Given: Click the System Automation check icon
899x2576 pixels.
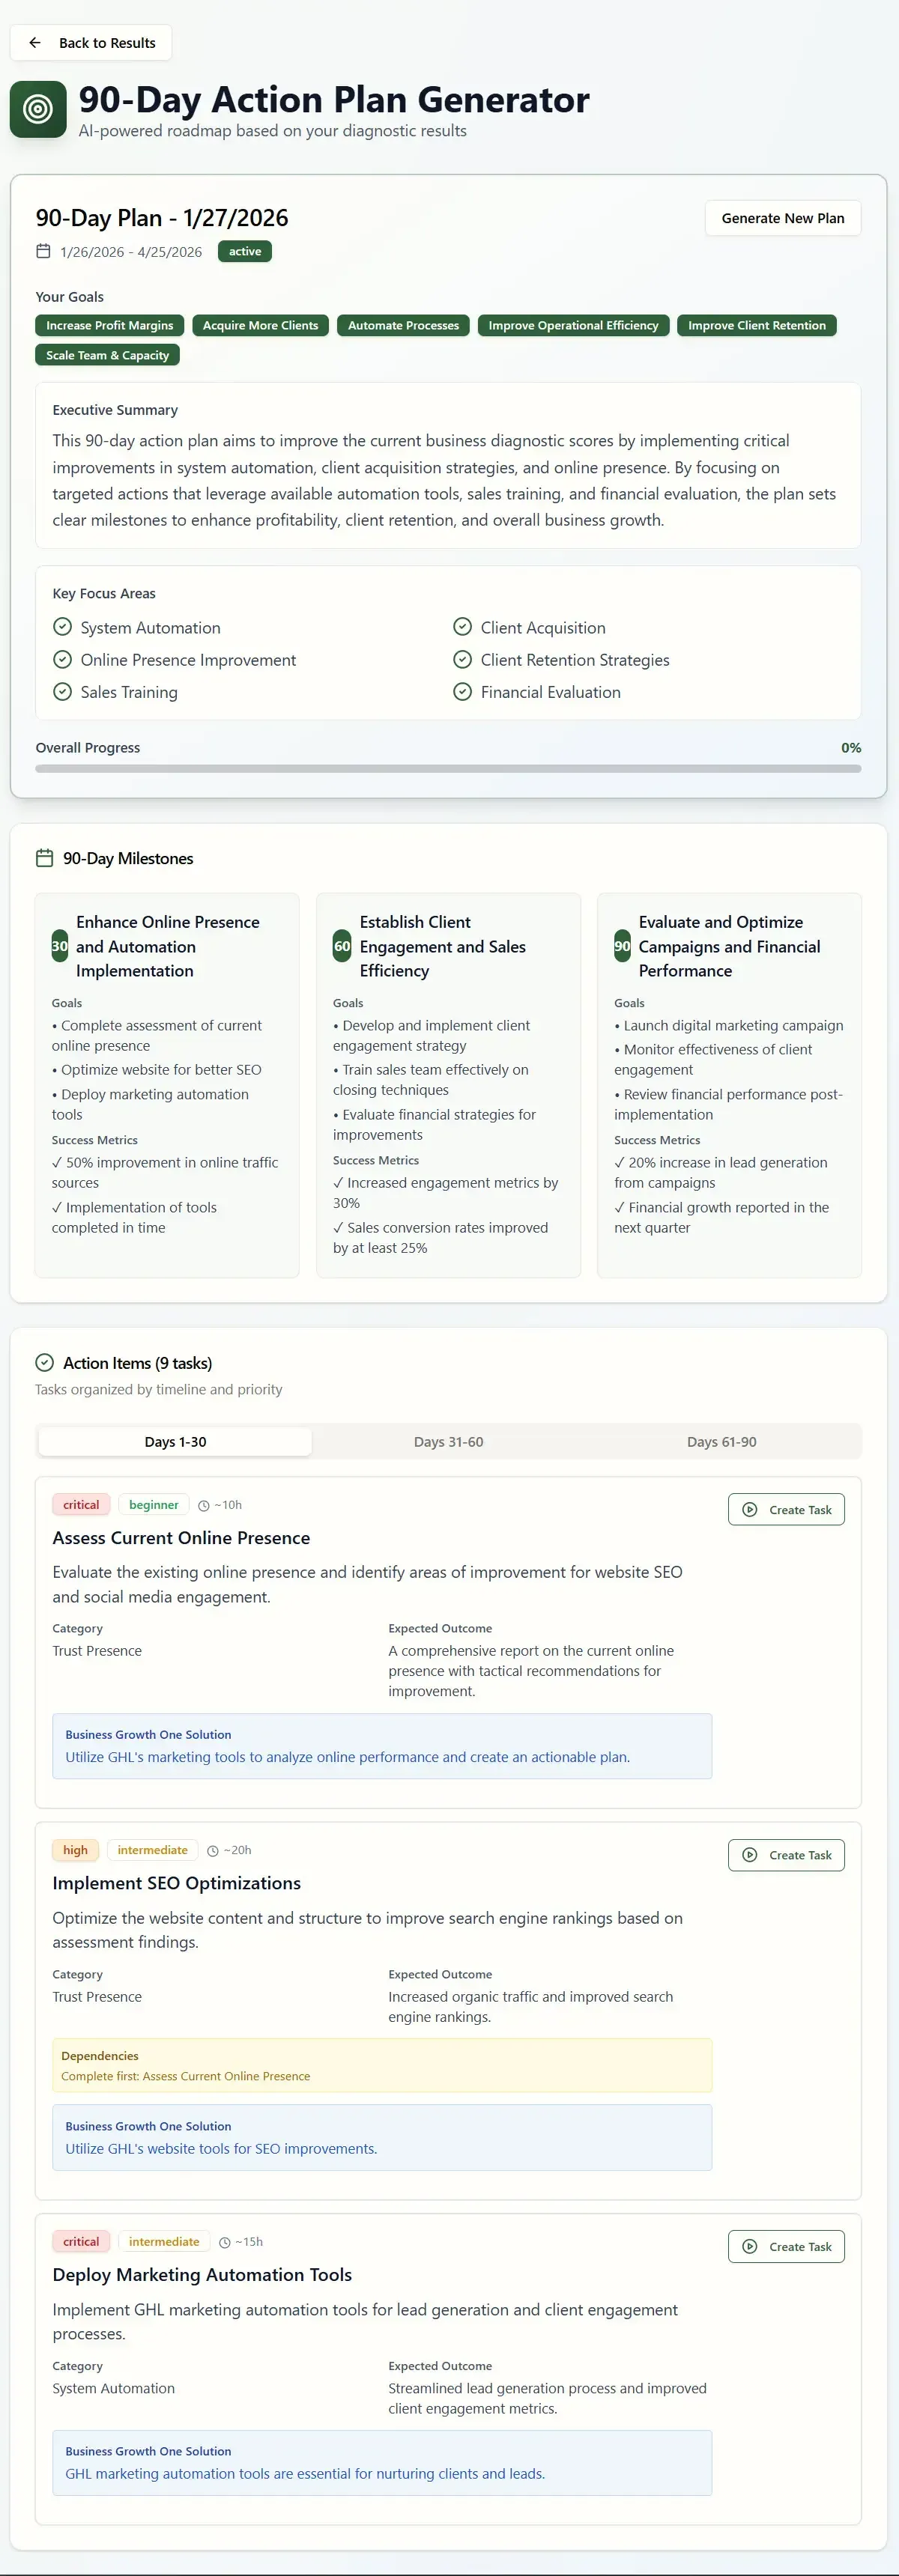Looking at the screenshot, I should click(62, 627).
